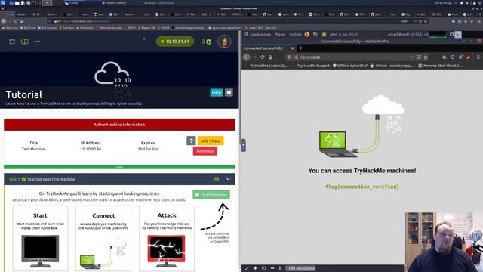
Task: Open the user avatar profile menu
Action: (224, 42)
